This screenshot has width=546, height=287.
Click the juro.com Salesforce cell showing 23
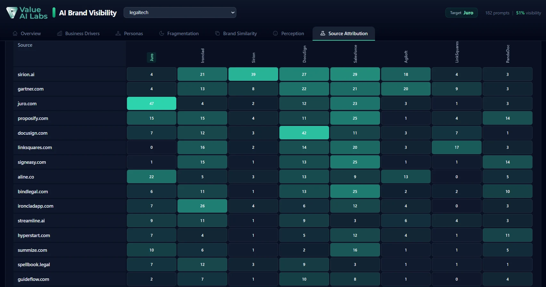pos(355,104)
